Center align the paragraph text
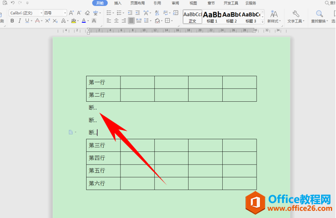Image resolution: width=336 pixels, height=218 pixels. click(x=117, y=21)
